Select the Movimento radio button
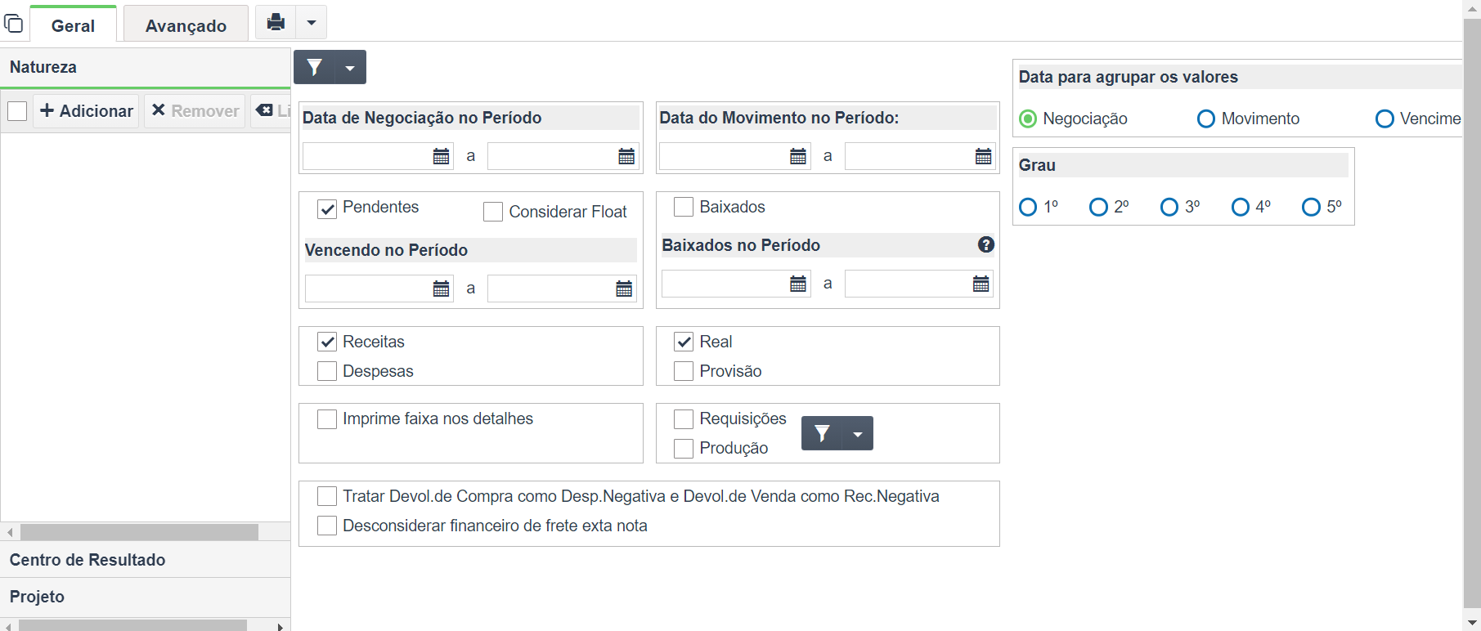This screenshot has width=1481, height=631. point(1205,119)
